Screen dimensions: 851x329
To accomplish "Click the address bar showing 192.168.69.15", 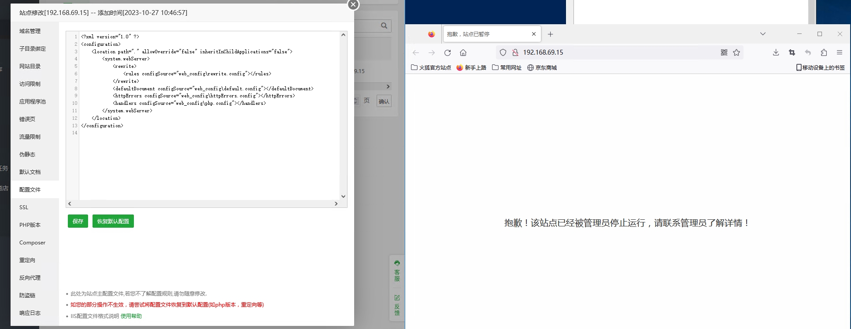I will tap(619, 52).
